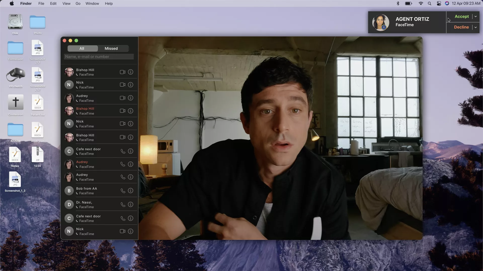Image resolution: width=483 pixels, height=271 pixels.
Task: Open the Patient list document
Action: 37,103
